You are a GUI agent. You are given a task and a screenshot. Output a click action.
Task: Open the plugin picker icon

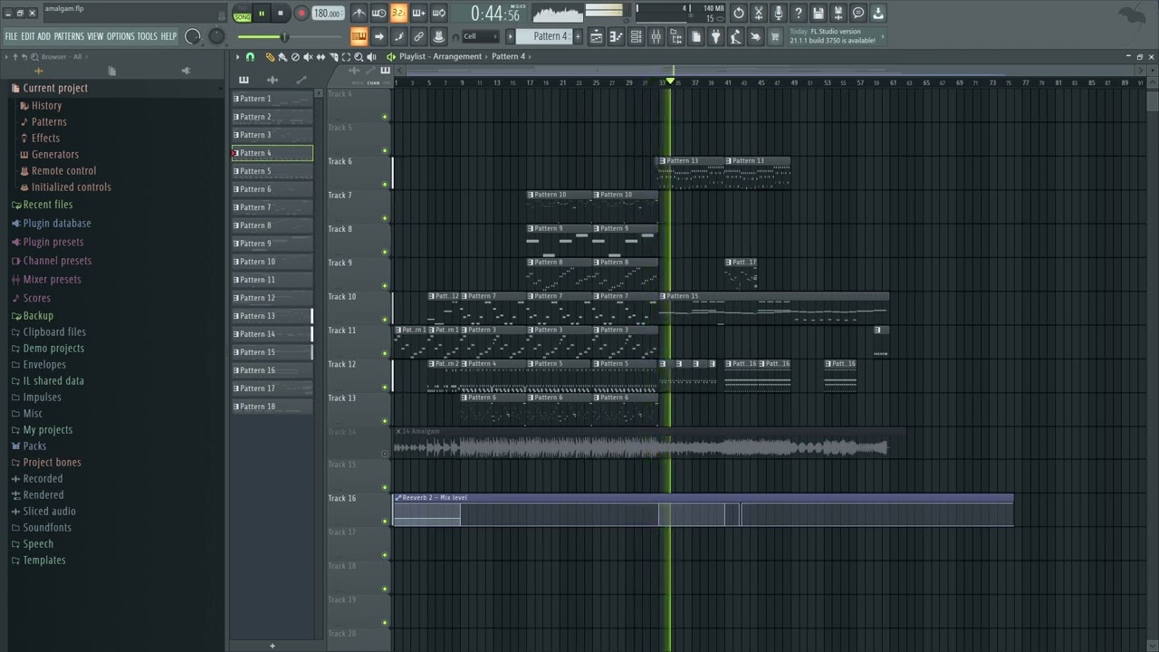tap(715, 36)
